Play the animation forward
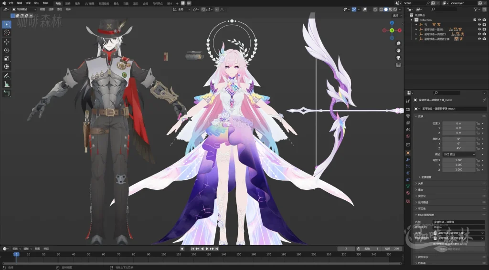This screenshot has width=489, height=270. click(207, 249)
